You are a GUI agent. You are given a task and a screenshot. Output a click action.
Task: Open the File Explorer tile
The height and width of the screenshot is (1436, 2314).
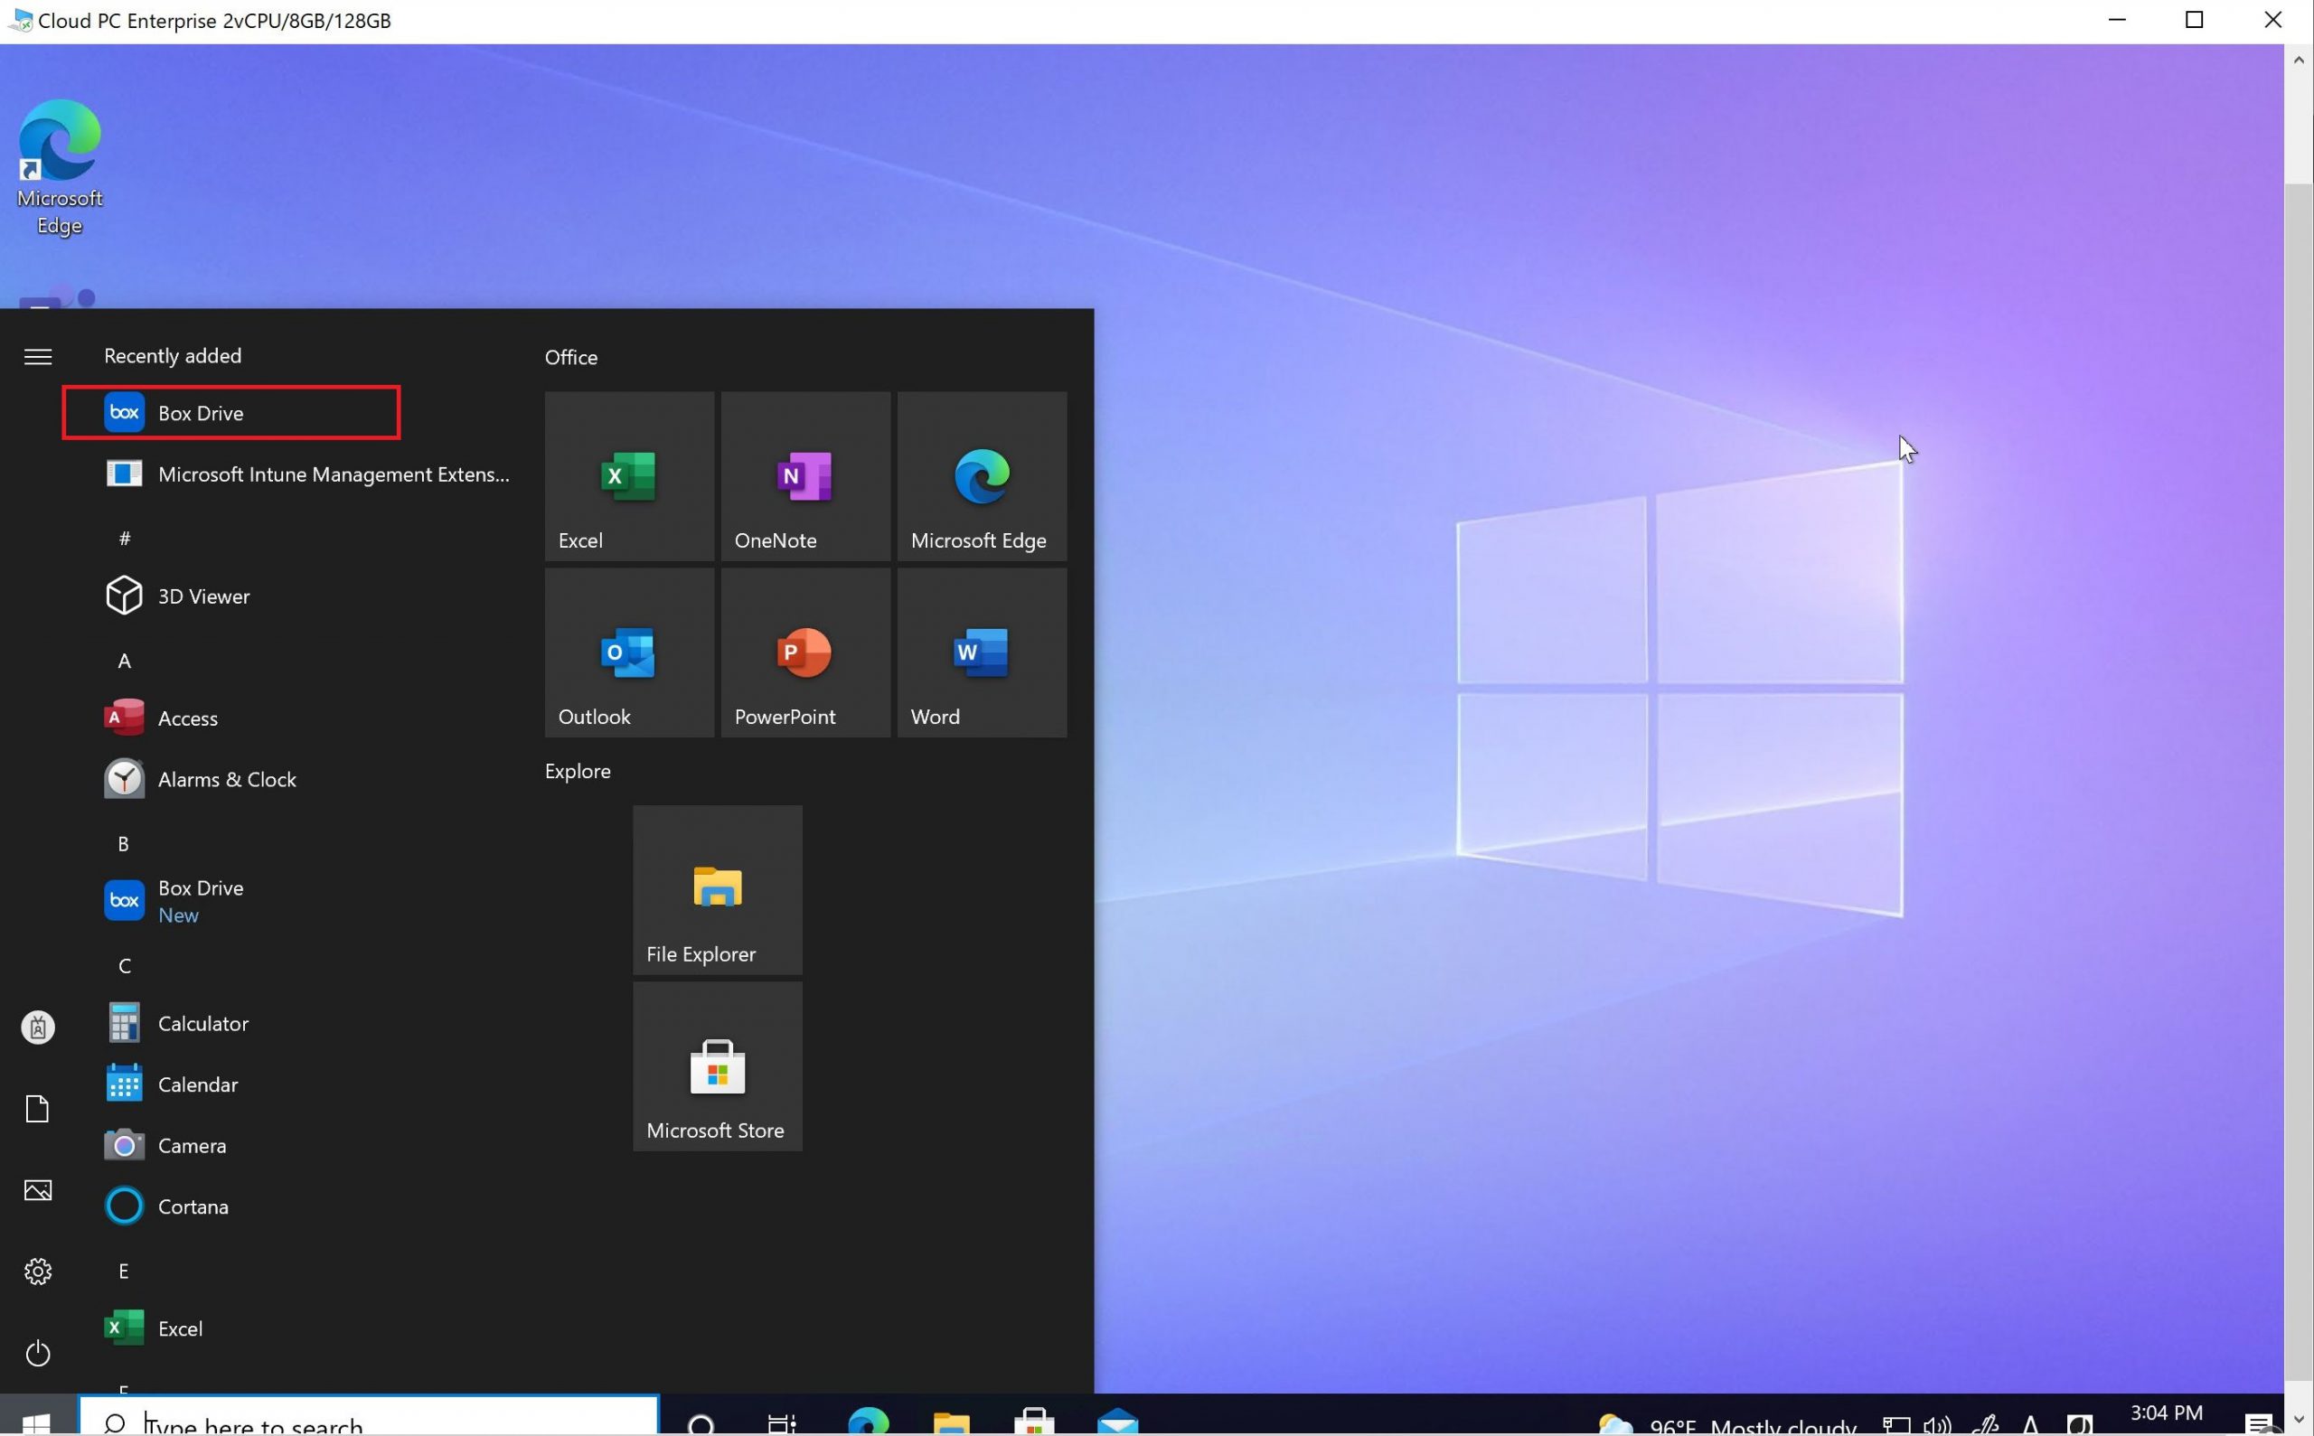coord(717,890)
